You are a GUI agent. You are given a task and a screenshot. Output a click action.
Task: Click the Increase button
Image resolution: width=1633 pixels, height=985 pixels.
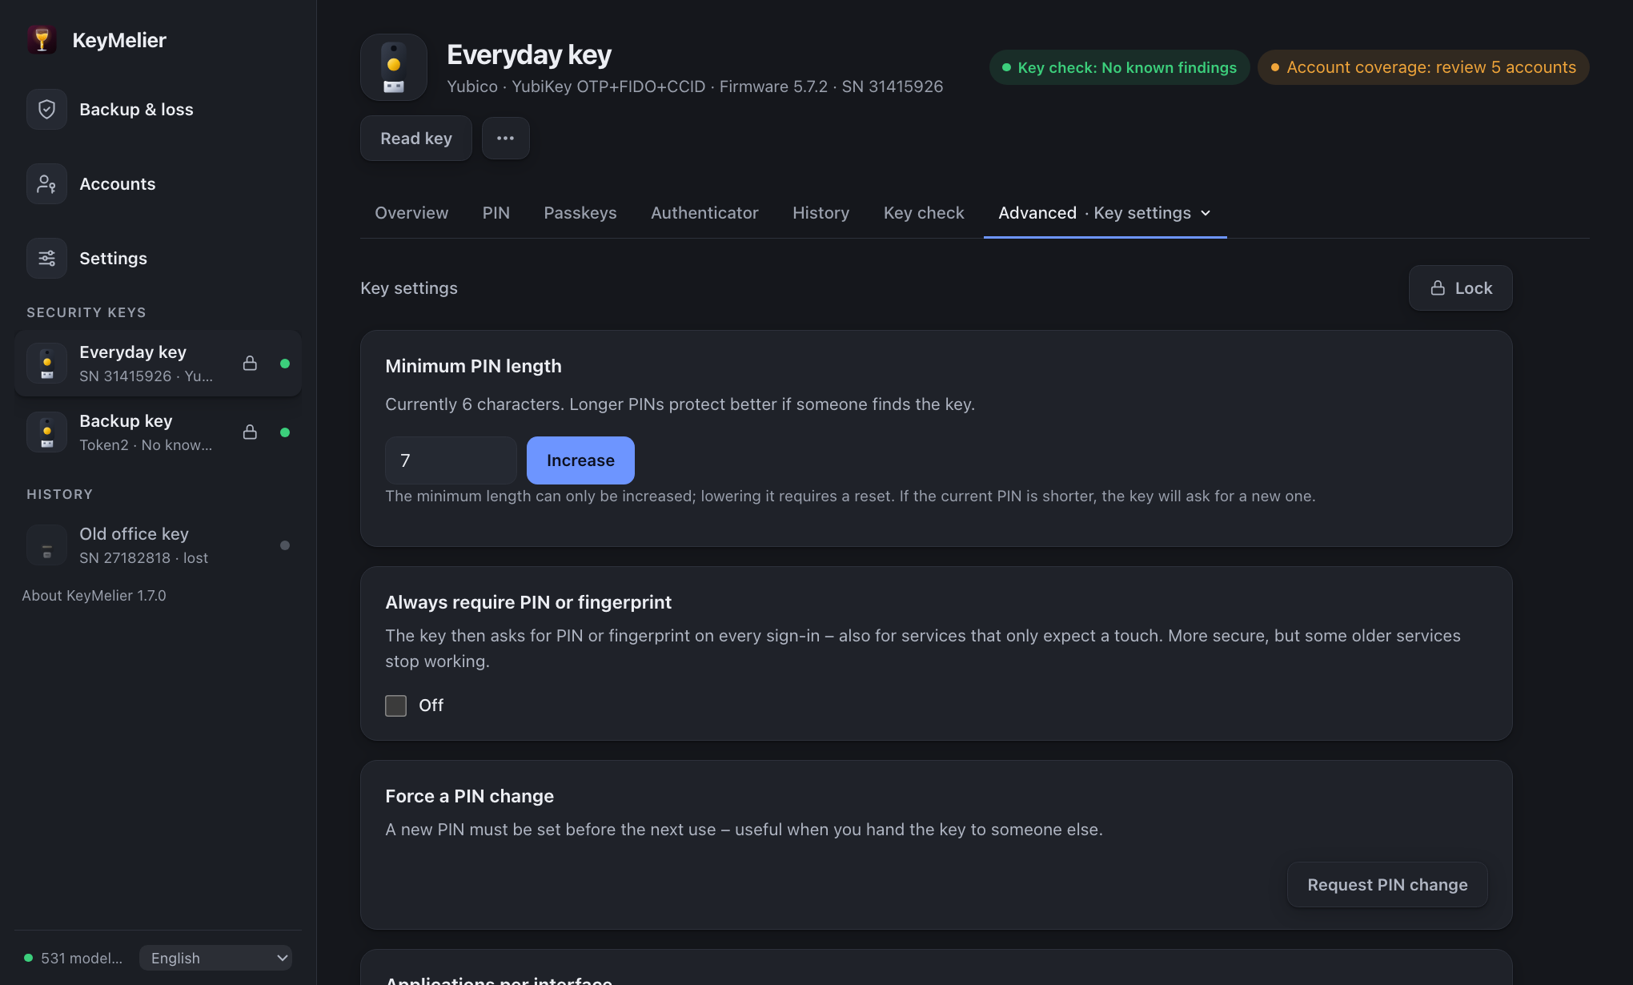pos(580,460)
